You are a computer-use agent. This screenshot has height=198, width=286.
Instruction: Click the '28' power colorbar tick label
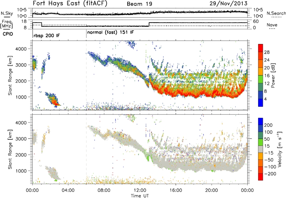(x=267, y=52)
